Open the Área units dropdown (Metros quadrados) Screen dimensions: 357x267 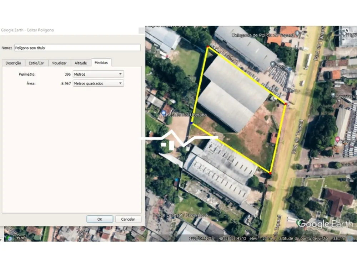(x=98, y=83)
